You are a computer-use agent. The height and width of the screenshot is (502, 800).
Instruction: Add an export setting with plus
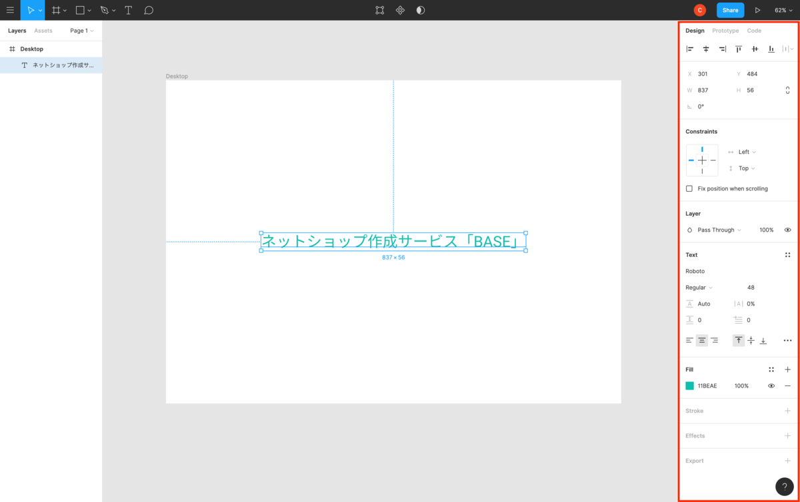pos(787,461)
